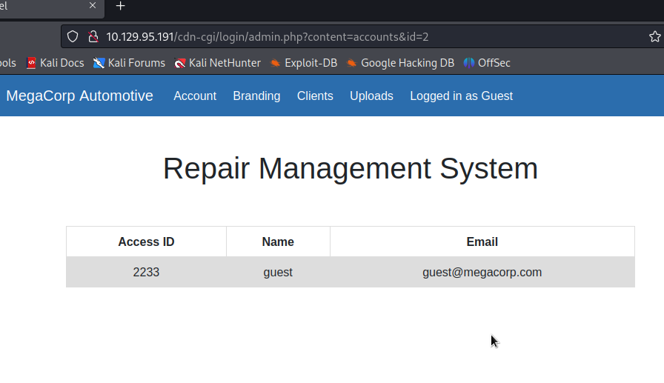Image resolution: width=664 pixels, height=383 pixels.
Task: Open the Google Hacking DB bookmark
Action: (x=400, y=63)
